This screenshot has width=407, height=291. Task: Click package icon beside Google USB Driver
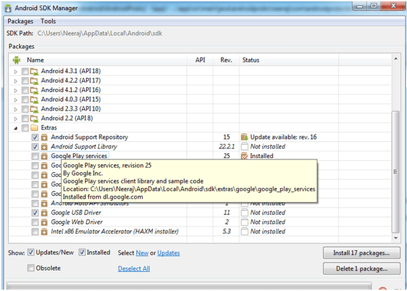[45, 213]
